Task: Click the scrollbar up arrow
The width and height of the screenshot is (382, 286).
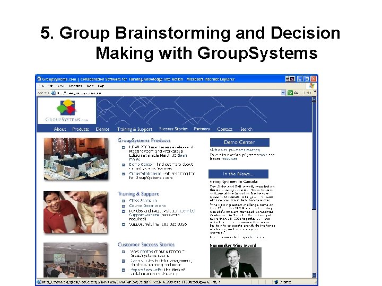Action: 314,99
